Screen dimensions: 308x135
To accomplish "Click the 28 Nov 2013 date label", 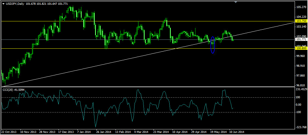I will pyautogui.click(x=47, y=132).
